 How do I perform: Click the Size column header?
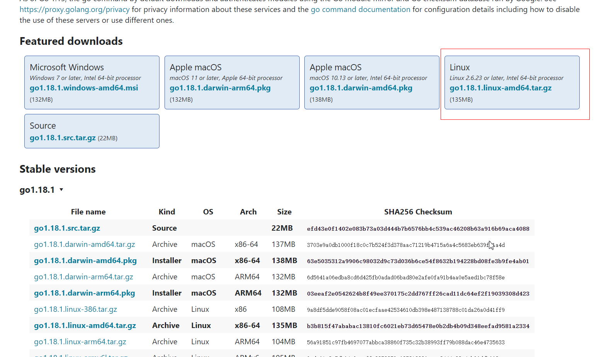(x=284, y=212)
